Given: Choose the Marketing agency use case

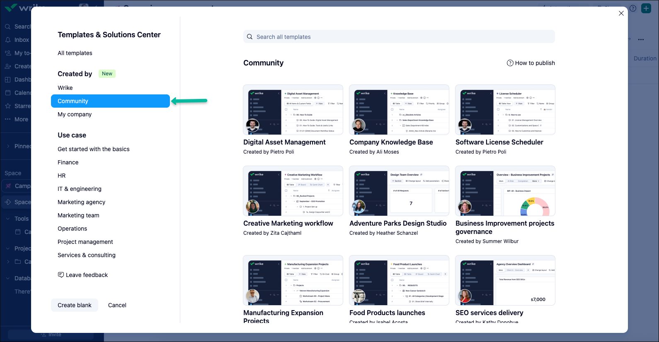Looking at the screenshot, I should tap(81, 202).
